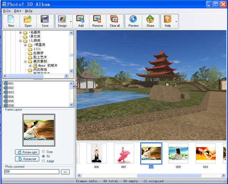Expand the @yxr 的照片 node
The image size is (228, 184).
[30, 66]
